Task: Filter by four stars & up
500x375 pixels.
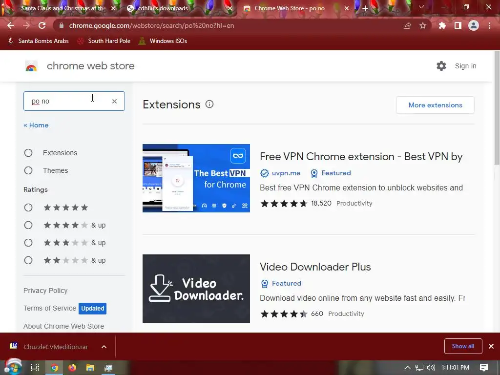Action: [x=28, y=225]
